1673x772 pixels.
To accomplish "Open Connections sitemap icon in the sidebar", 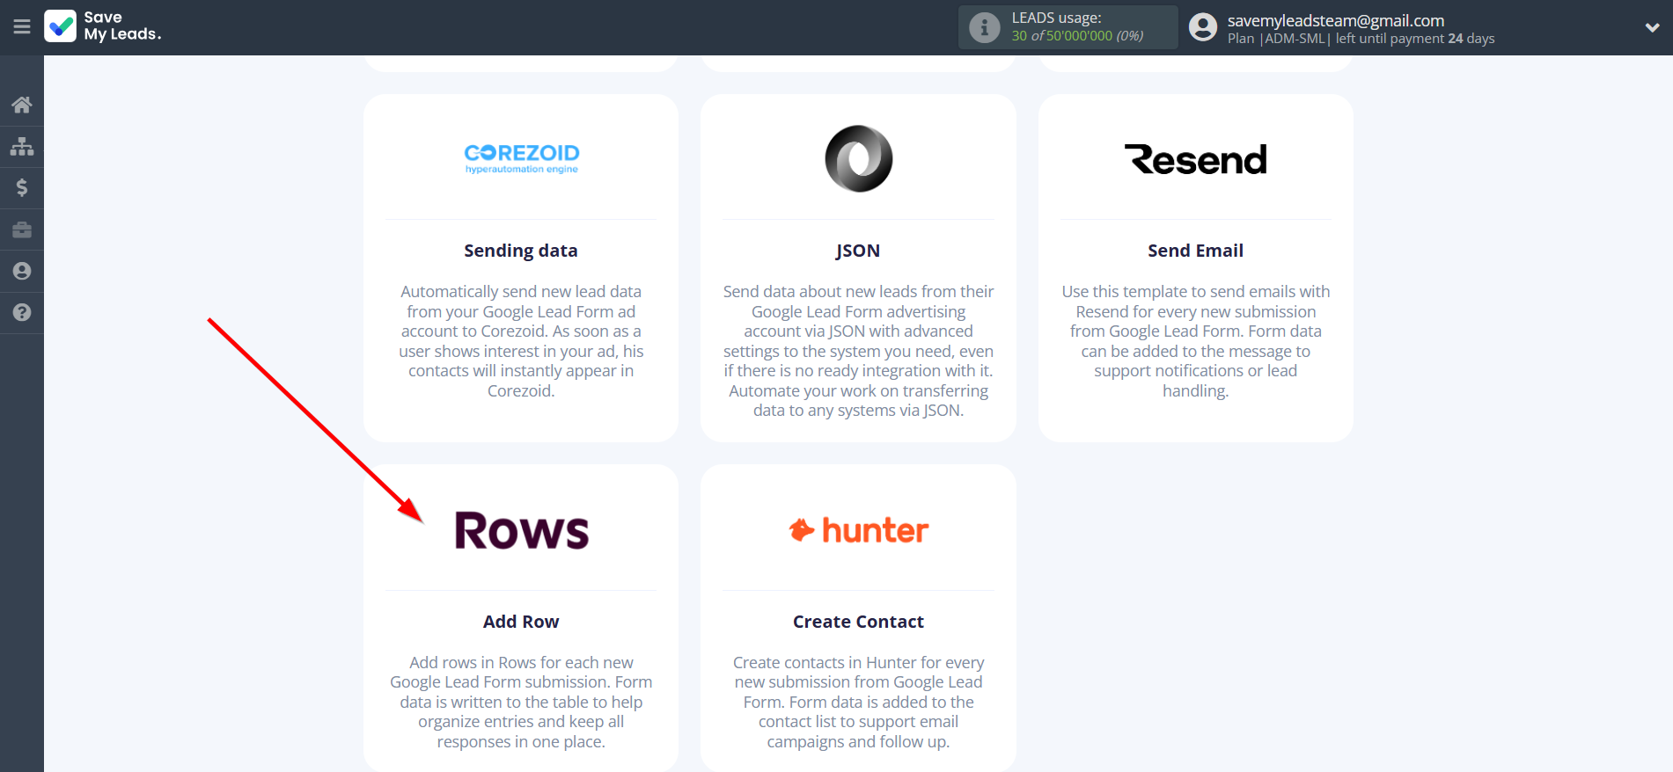I will [x=22, y=146].
